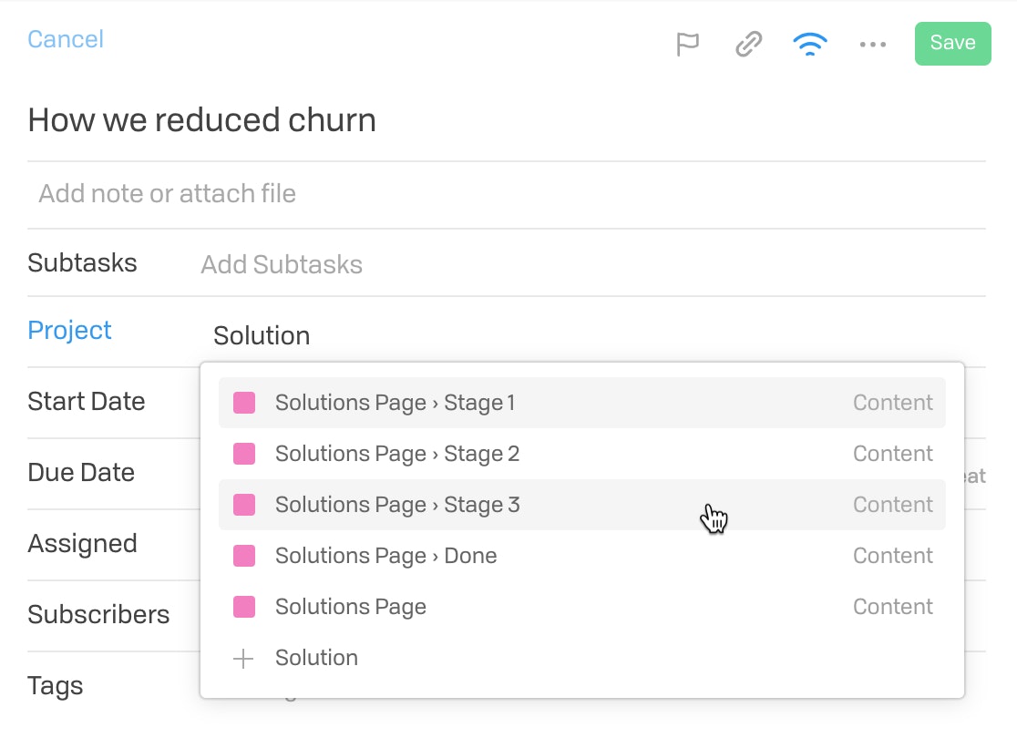The image size is (1017, 738).
Task: Click pink swatch for Stage 3 row
Action: tap(244, 505)
